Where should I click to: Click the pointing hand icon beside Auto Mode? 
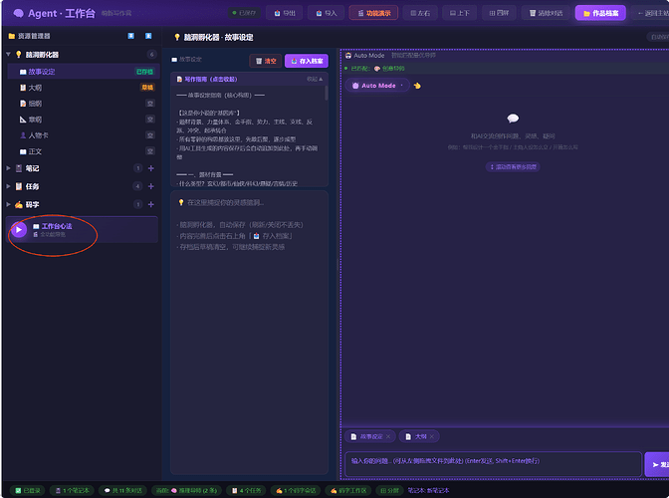[x=417, y=86]
